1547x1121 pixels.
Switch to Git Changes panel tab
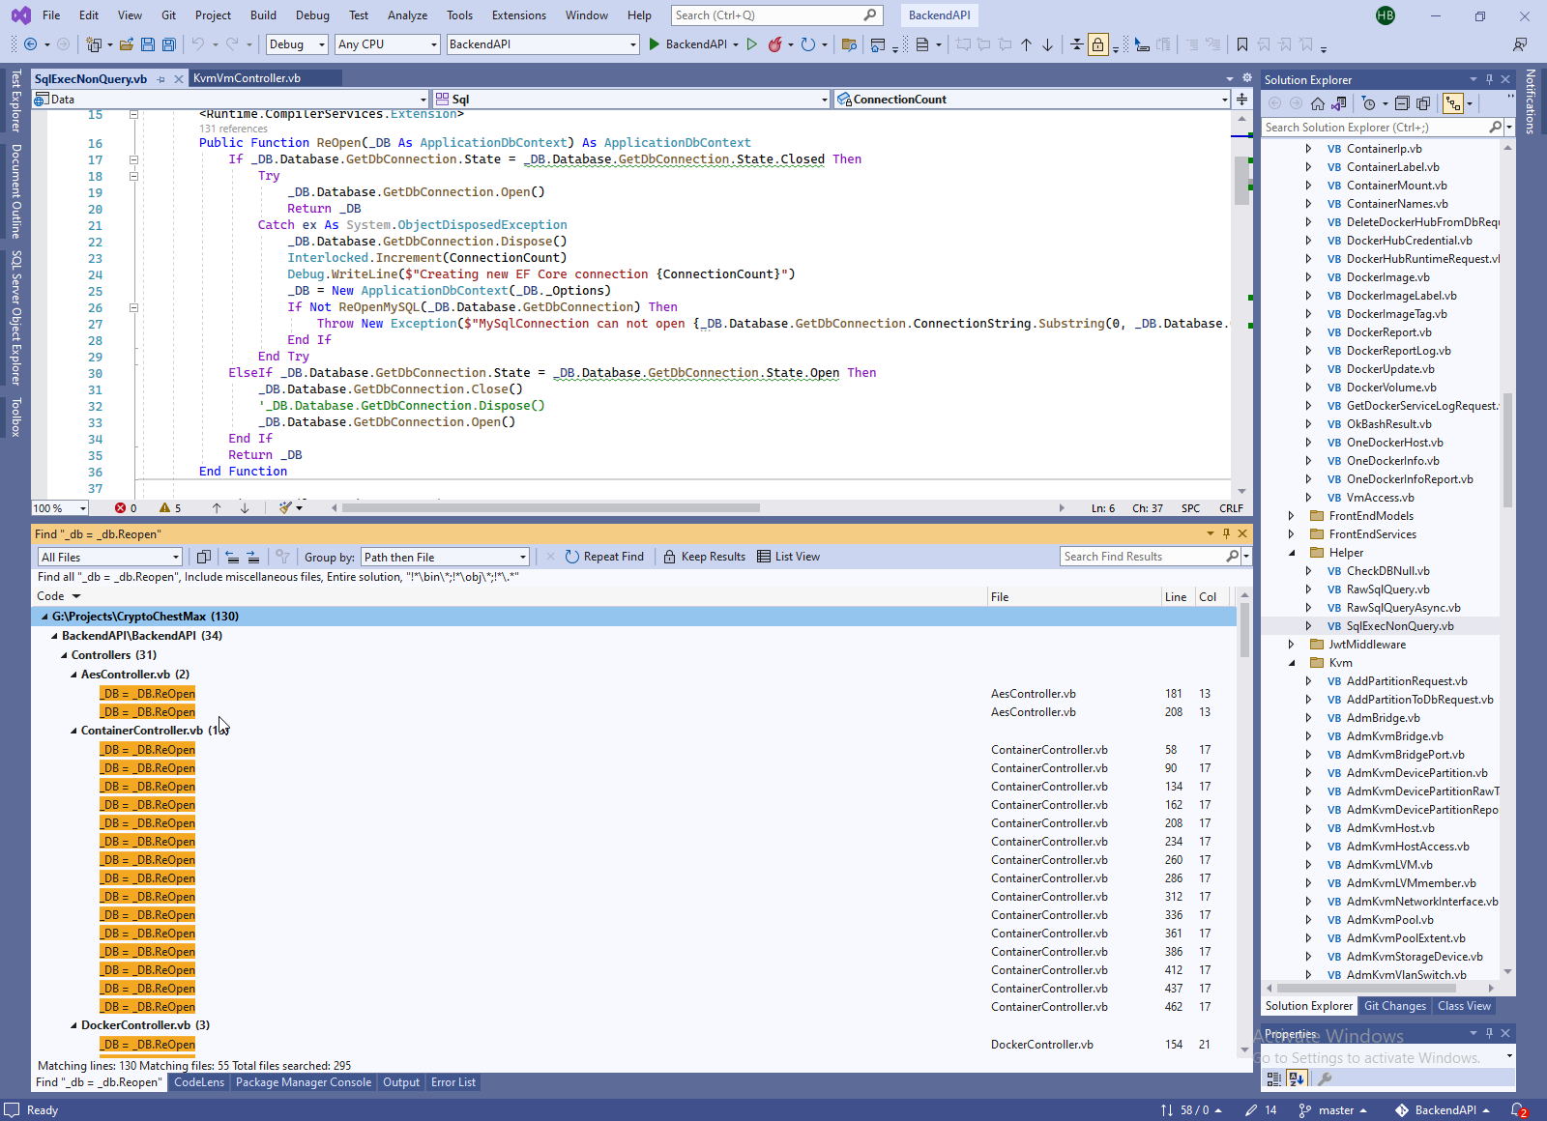1394,1006
